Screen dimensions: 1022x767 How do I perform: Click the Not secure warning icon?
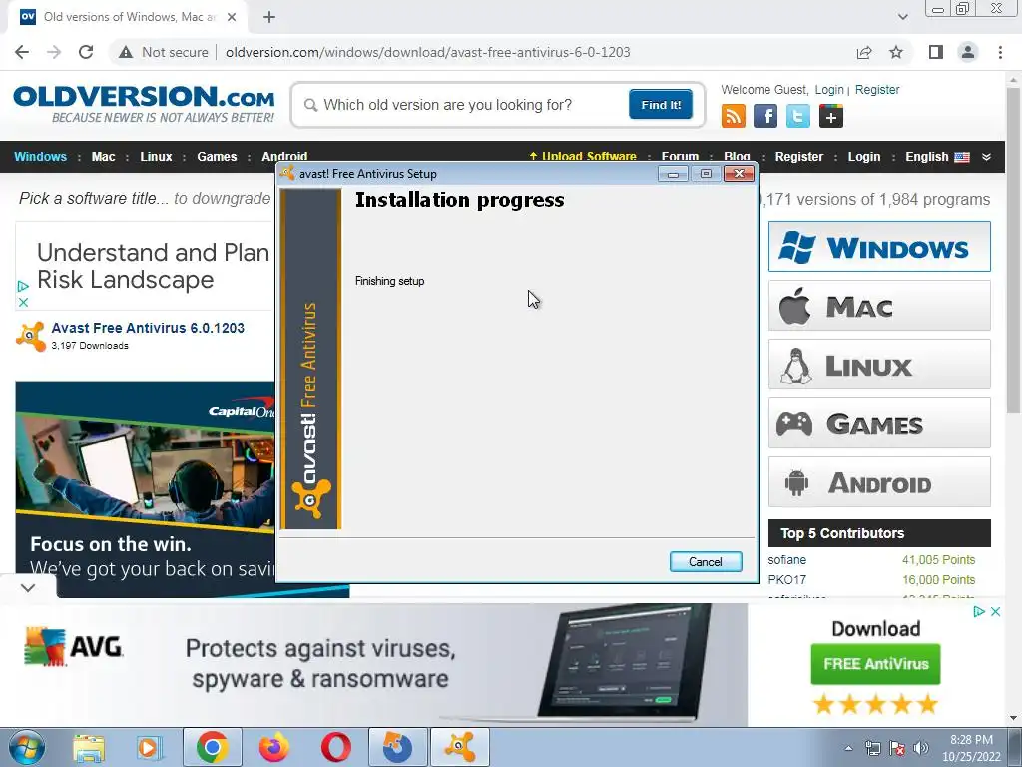tap(126, 52)
